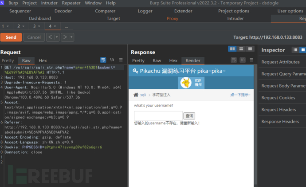Switch to the Sequencer tab
Image resolution: width=306 pixels, height=187 pixels.
click(x=20, y=11)
